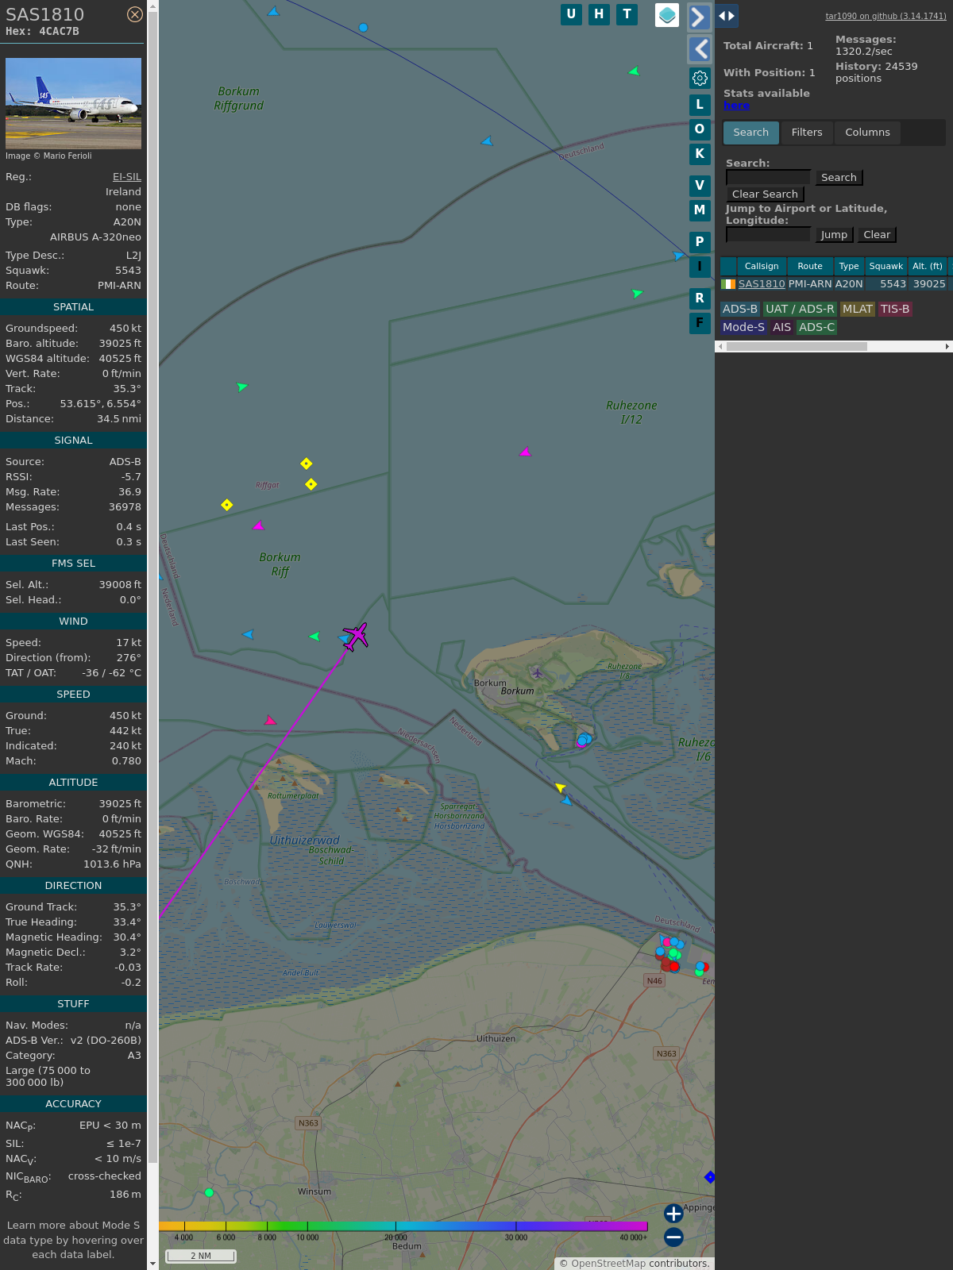The height and width of the screenshot is (1270, 953).
Task: Close the SAS1810 aircraft info panel
Action: click(135, 14)
